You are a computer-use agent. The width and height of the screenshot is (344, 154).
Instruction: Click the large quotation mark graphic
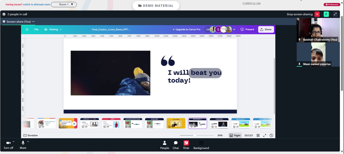pos(168,61)
